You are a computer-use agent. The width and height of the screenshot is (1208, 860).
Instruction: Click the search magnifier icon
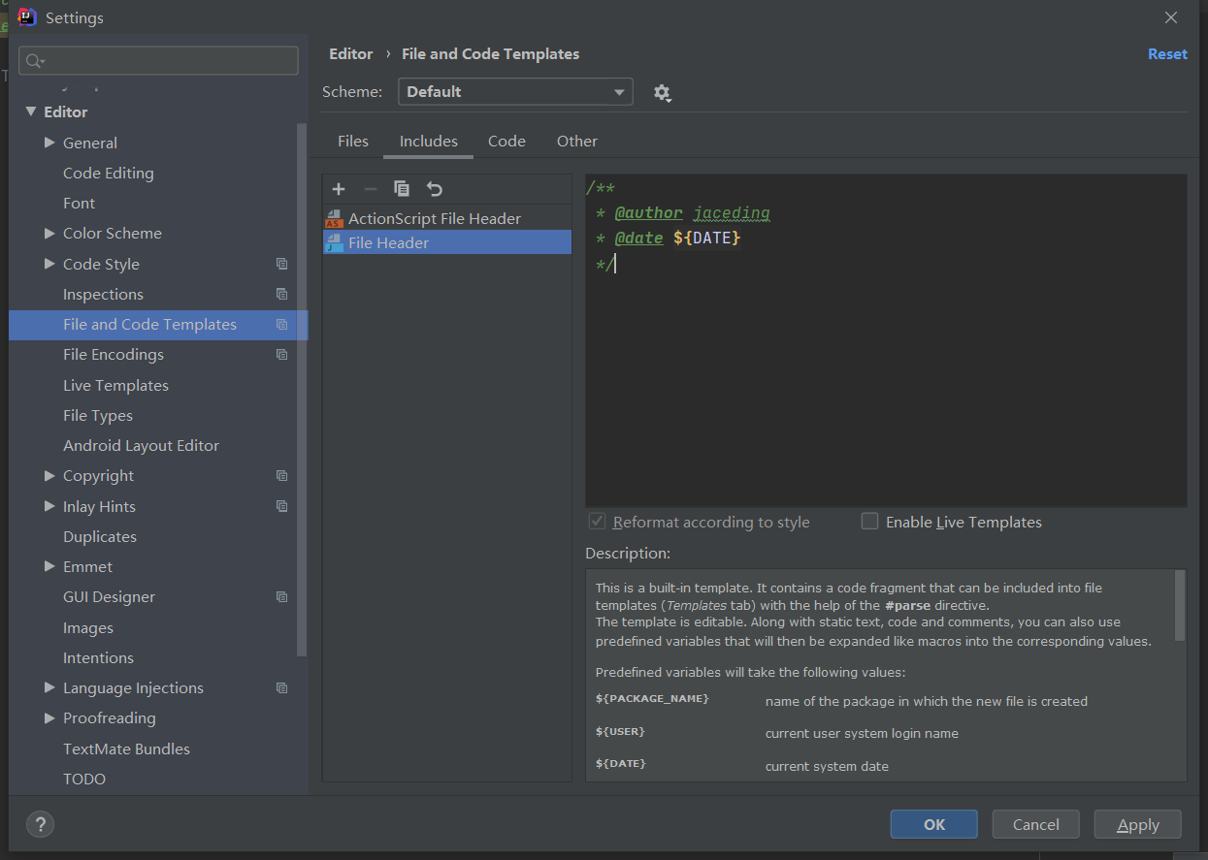coord(35,61)
